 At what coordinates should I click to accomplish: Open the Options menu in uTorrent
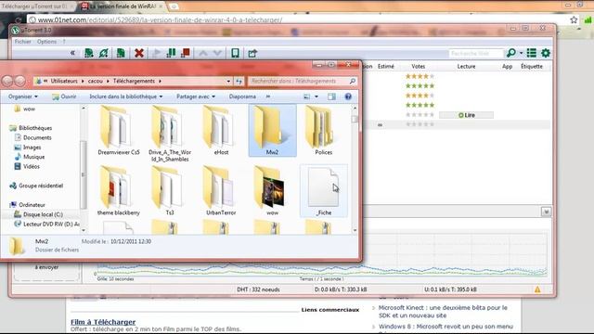[46, 42]
